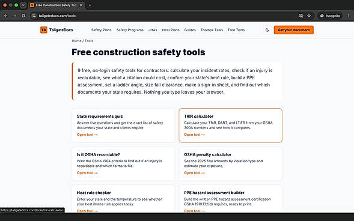This screenshot has width=354, height=221.
Task: Open tool link under Is it OSHA recordable
Action: [x=87, y=173]
